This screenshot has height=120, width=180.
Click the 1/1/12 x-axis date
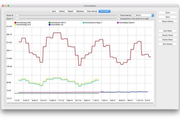(17, 101)
